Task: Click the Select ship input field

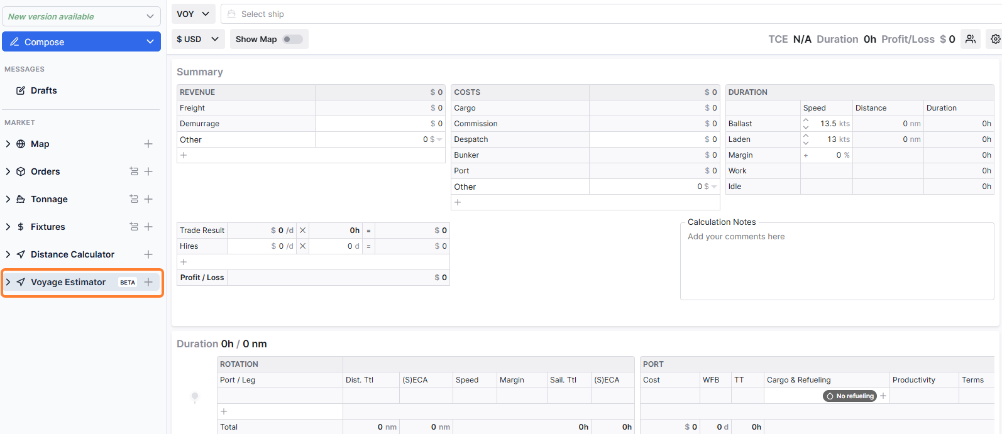Action: coord(610,14)
